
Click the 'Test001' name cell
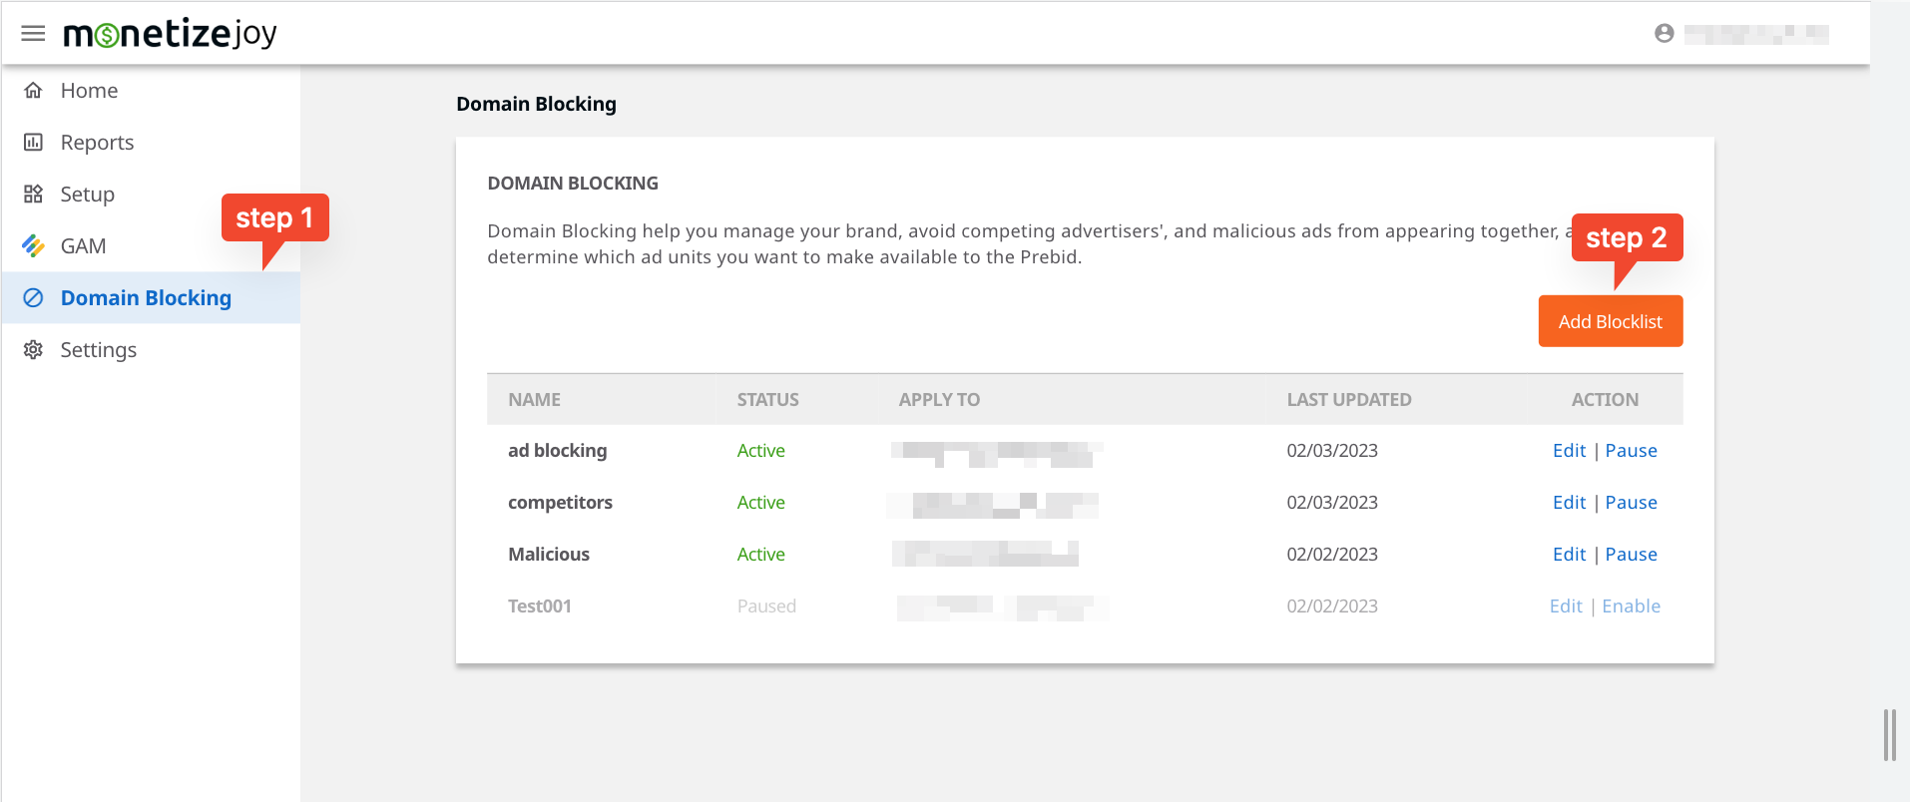point(540,606)
